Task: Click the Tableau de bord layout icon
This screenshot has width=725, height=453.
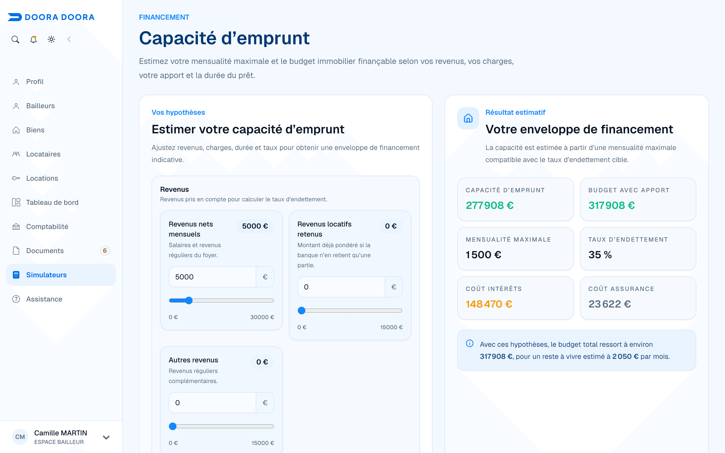Action: tap(16, 203)
